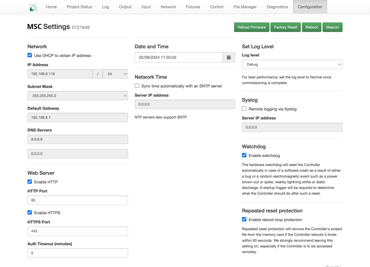
Task: Click the Reload Firmware button
Action: [251, 27]
